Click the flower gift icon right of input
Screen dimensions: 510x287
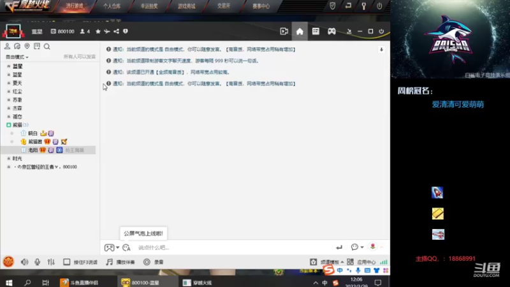pyautogui.click(x=373, y=247)
